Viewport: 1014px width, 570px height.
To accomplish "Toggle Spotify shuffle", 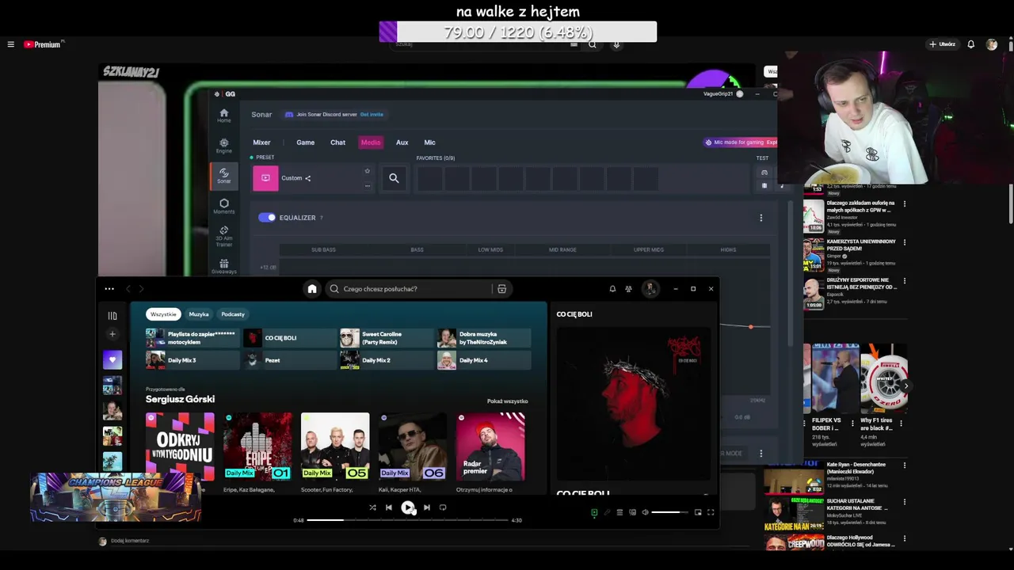I will [372, 507].
